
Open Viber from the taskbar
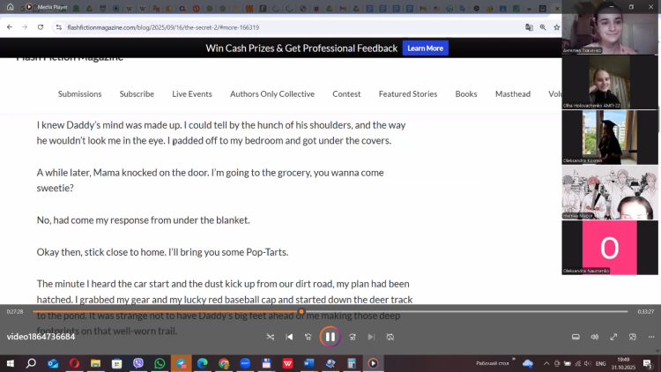(138, 363)
